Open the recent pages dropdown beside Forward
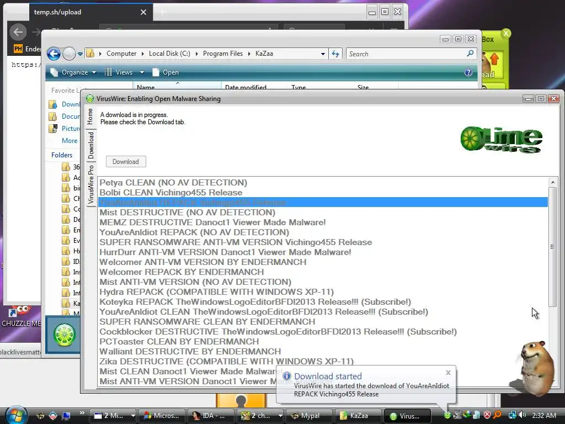 pos(80,54)
